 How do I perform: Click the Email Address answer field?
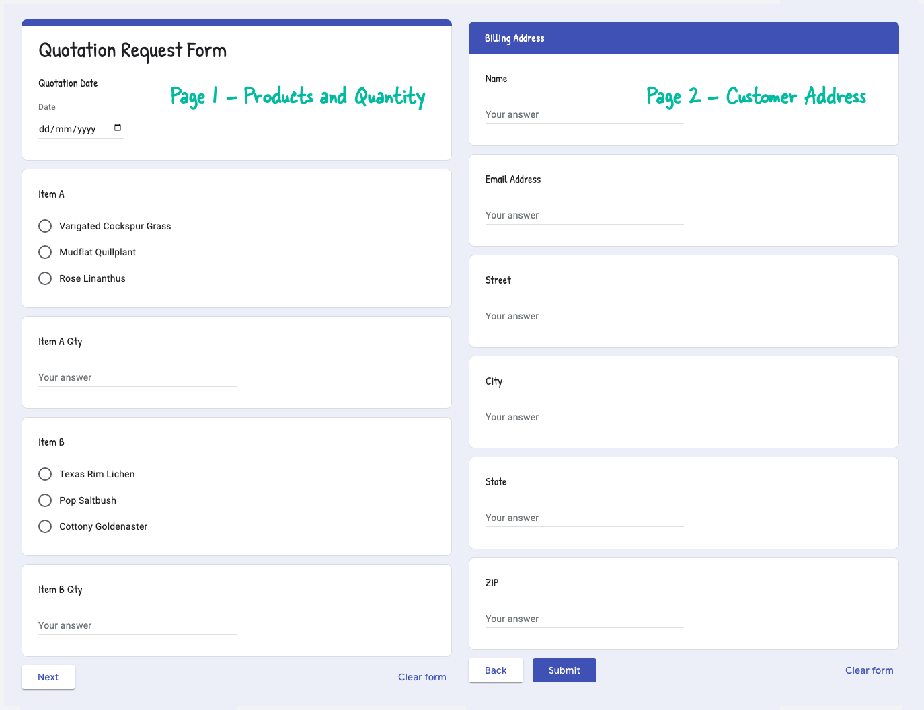tap(584, 216)
